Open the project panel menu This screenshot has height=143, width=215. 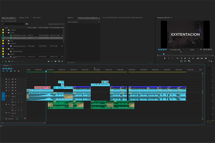[x=16, y=18]
